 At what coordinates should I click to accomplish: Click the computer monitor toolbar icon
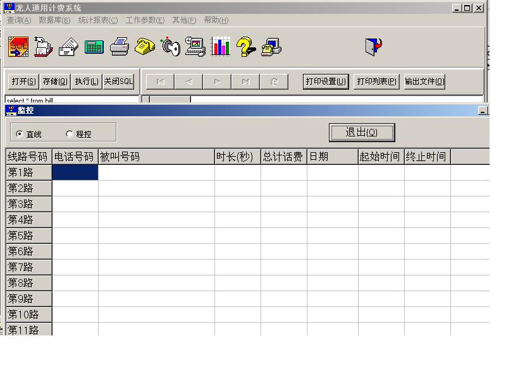195,47
